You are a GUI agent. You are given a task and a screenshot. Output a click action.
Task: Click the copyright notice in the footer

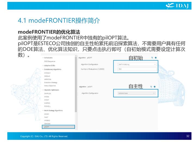(x=44, y=136)
